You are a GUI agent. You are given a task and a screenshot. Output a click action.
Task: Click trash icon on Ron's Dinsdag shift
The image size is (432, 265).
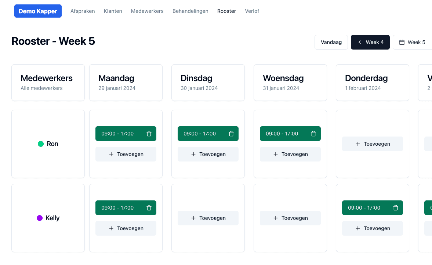(x=231, y=134)
